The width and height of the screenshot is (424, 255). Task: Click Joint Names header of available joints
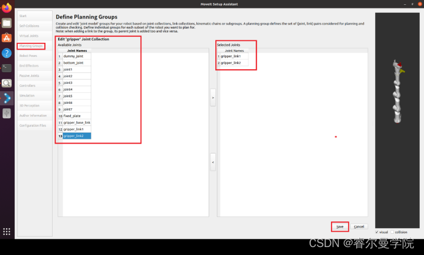pyautogui.click(x=77, y=51)
